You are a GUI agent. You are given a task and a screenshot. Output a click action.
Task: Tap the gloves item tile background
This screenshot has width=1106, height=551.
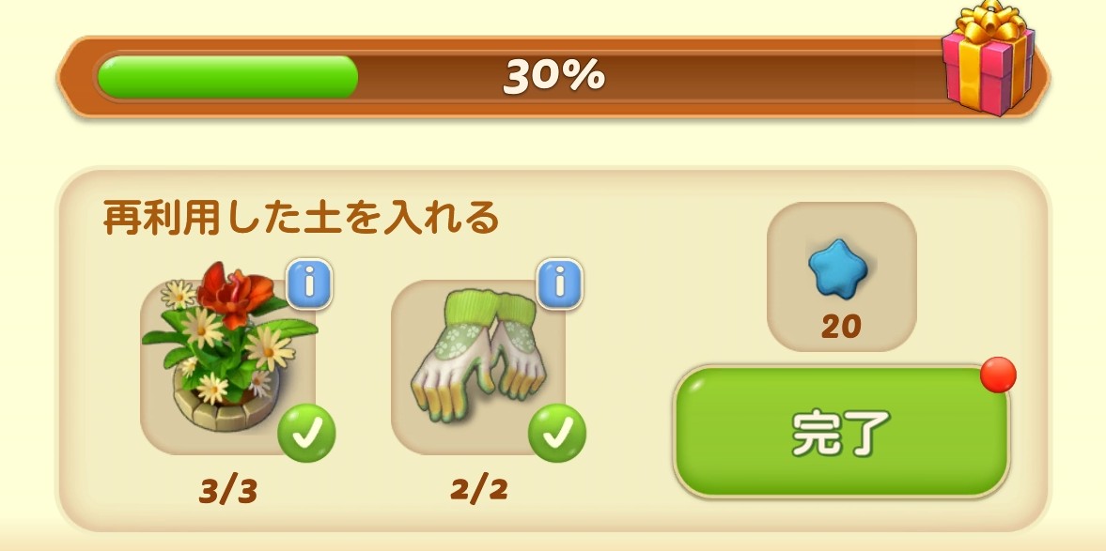(478, 366)
